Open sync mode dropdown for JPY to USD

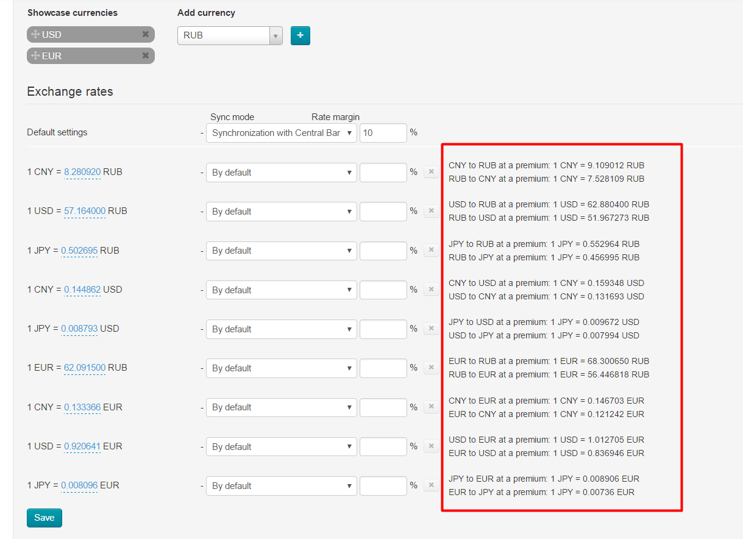click(282, 329)
